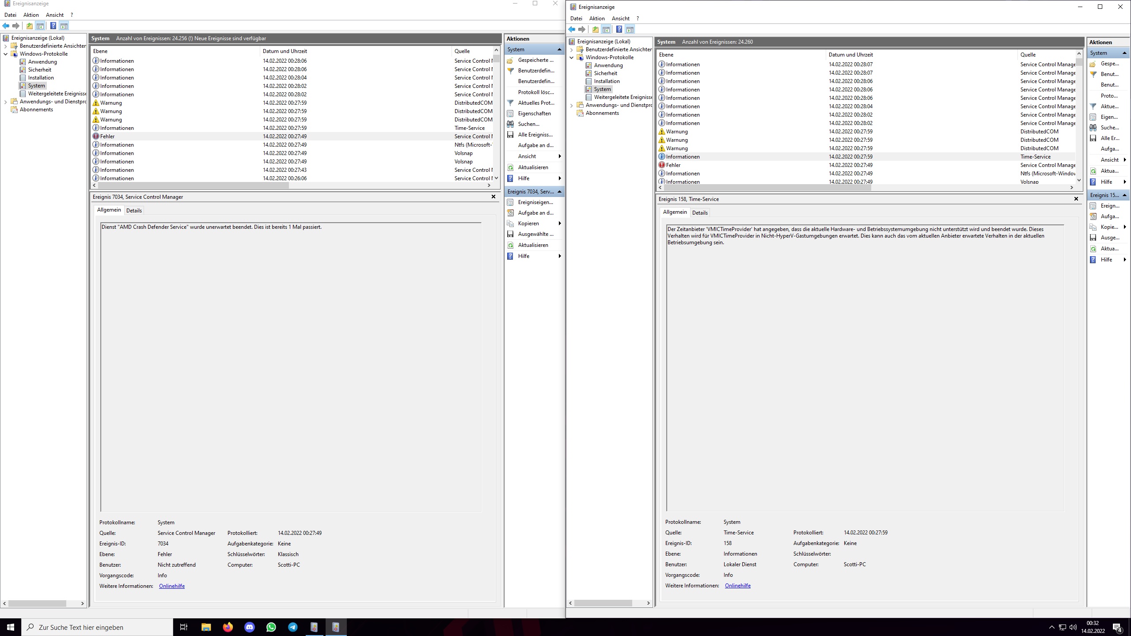Open Discord from the taskbar

pyautogui.click(x=250, y=627)
